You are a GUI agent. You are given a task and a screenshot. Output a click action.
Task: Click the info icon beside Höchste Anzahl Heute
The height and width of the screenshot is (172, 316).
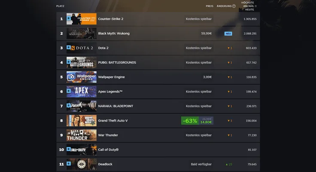click(x=255, y=6)
